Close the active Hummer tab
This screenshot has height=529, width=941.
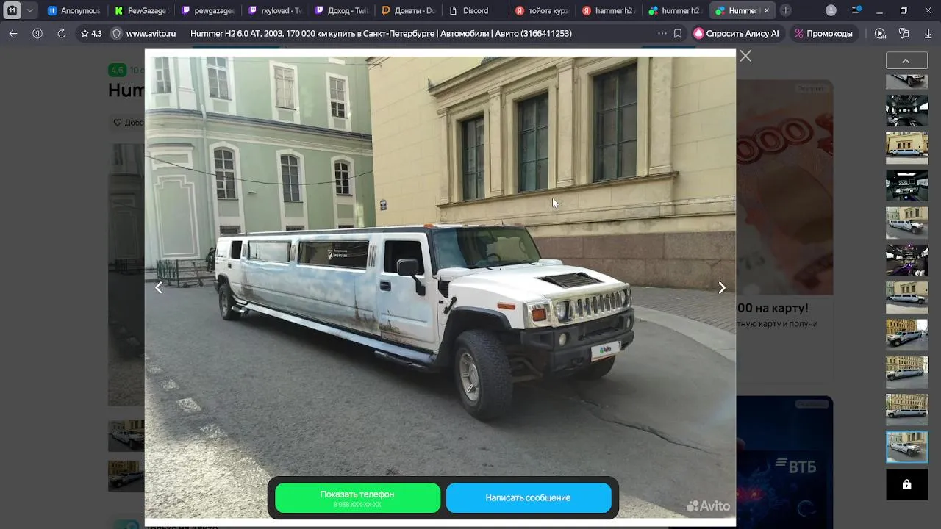coord(767,11)
